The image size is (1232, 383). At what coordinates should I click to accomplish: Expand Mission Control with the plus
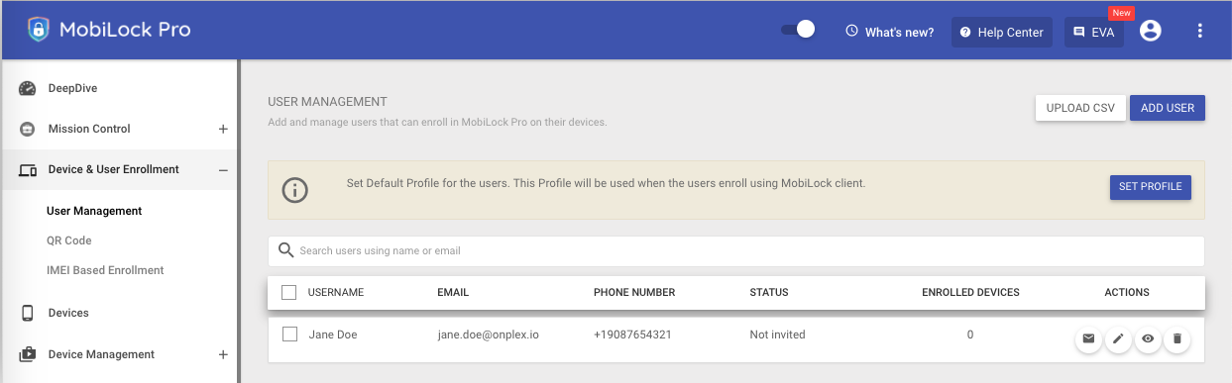point(223,129)
